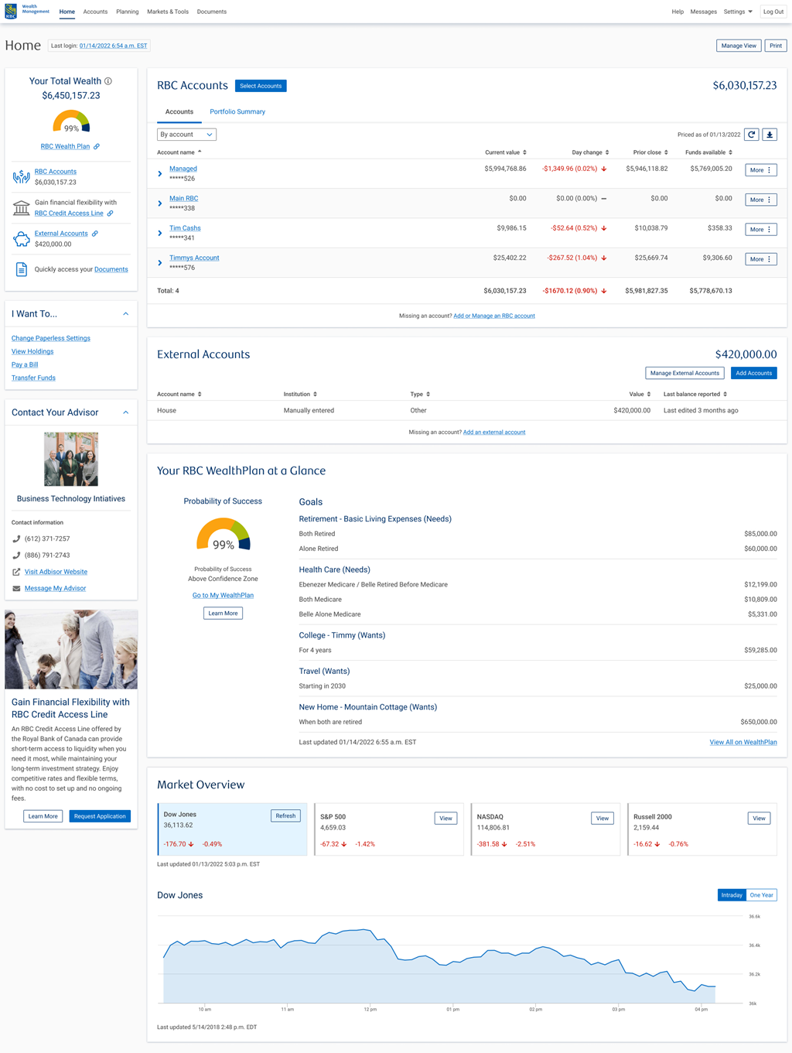Switch chart to Intraday view
Image resolution: width=792 pixels, height=1053 pixels.
tap(732, 895)
